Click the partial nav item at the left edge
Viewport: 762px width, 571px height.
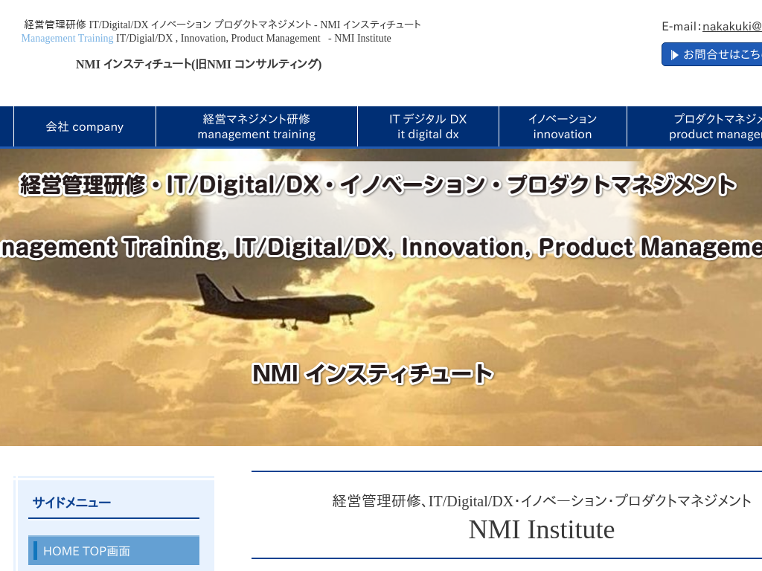6,126
